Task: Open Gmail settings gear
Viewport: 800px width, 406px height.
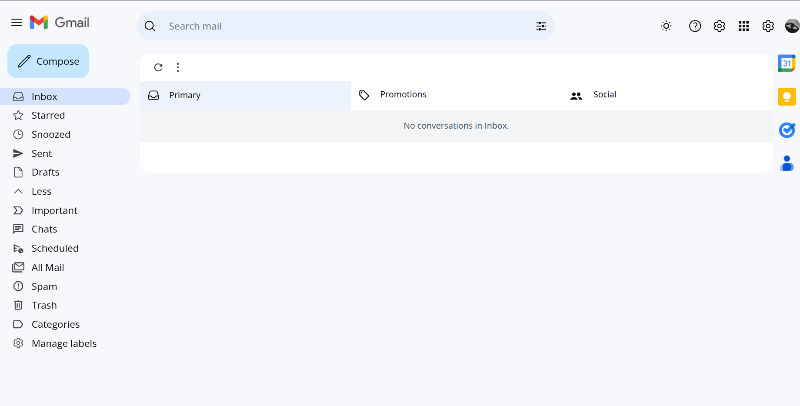Action: pyautogui.click(x=719, y=26)
